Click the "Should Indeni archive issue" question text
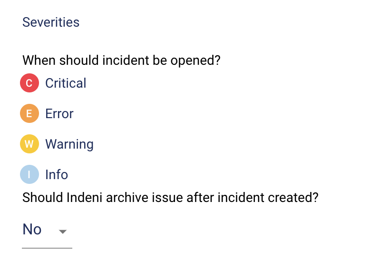The image size is (390, 262). pyautogui.click(x=170, y=197)
